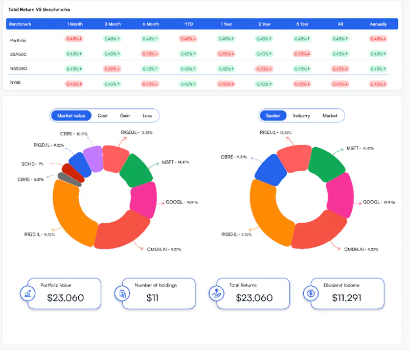Click the $11 Number of holdings value
Viewport: 409px width, 351px height.
[x=152, y=298]
